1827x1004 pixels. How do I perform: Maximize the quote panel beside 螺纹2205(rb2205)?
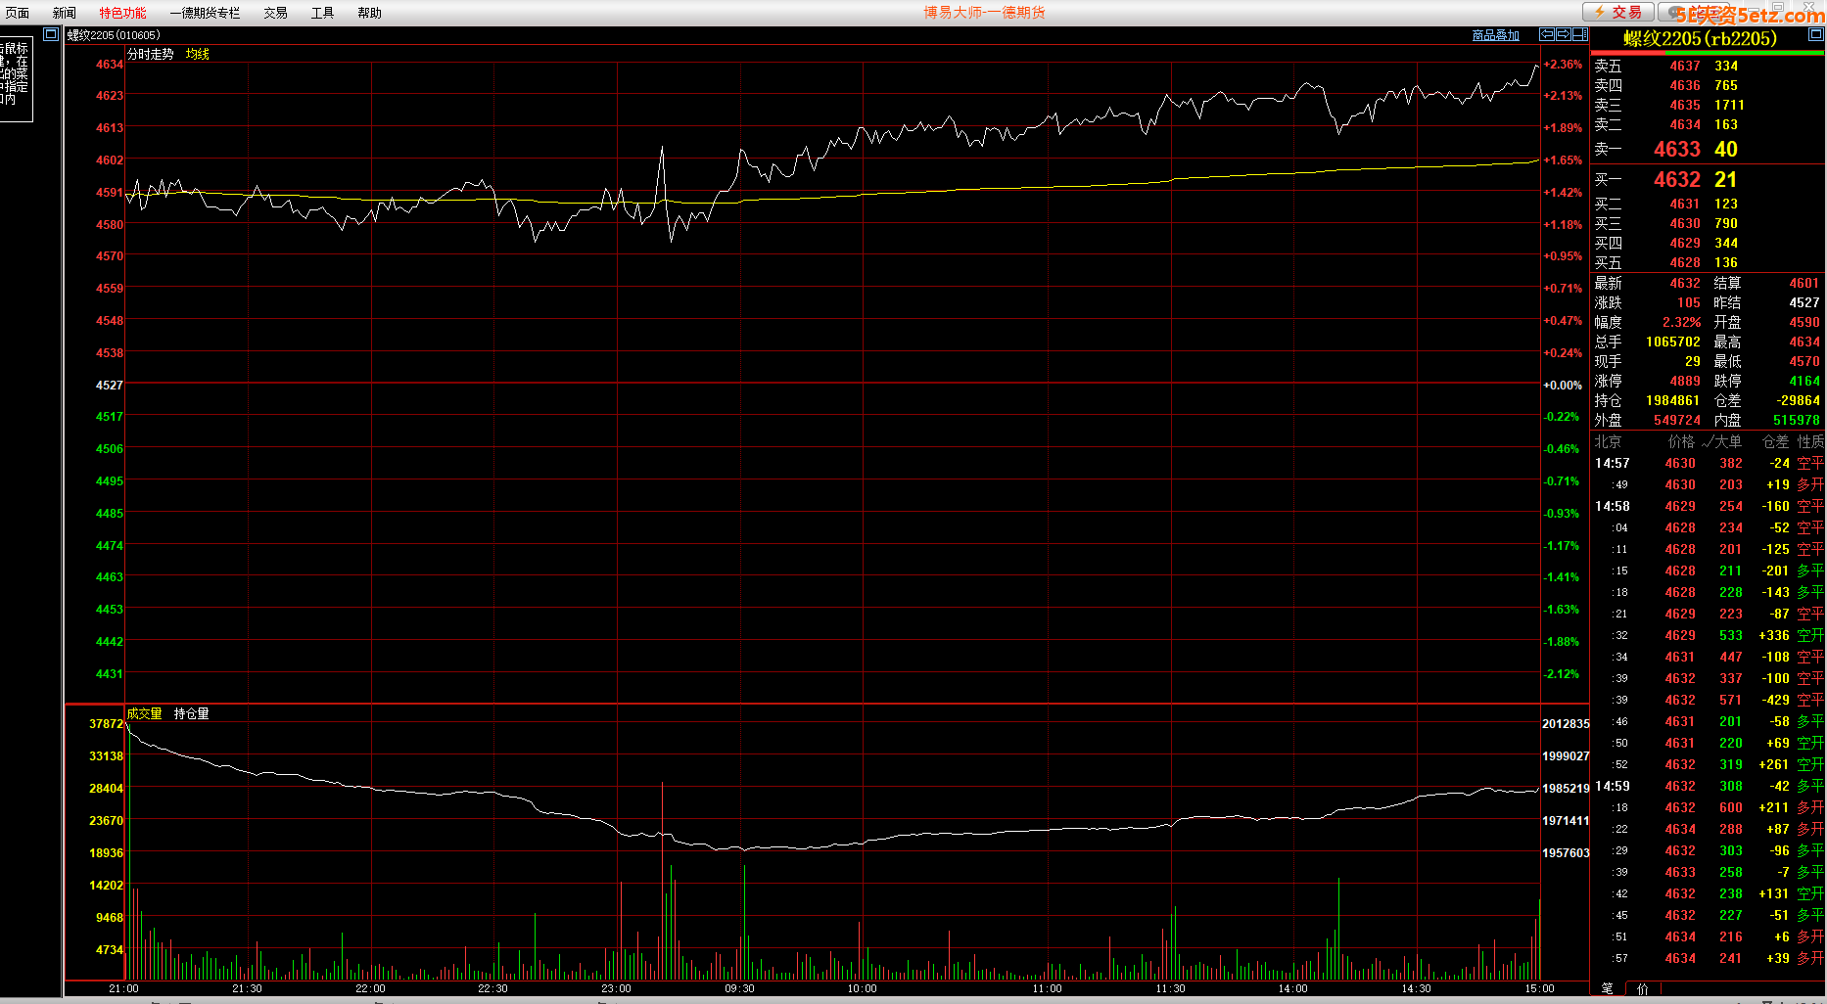tap(1815, 34)
